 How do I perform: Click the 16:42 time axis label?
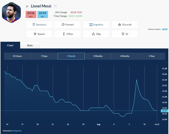coord(157,124)
